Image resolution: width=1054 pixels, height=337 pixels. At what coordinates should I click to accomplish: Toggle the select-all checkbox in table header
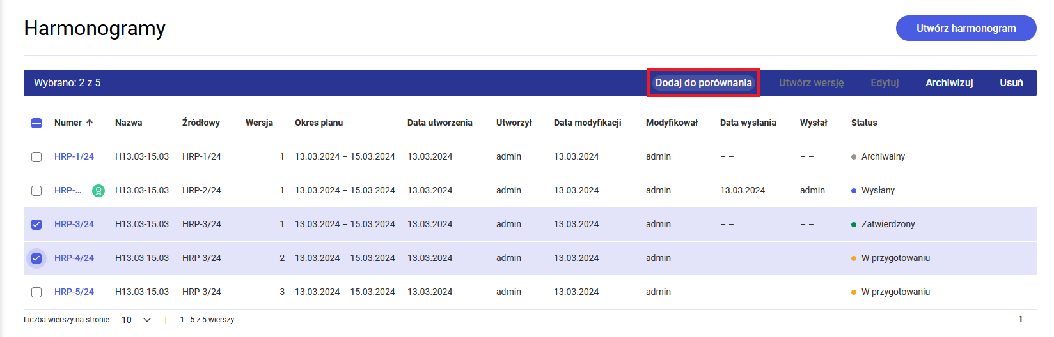[x=36, y=123]
